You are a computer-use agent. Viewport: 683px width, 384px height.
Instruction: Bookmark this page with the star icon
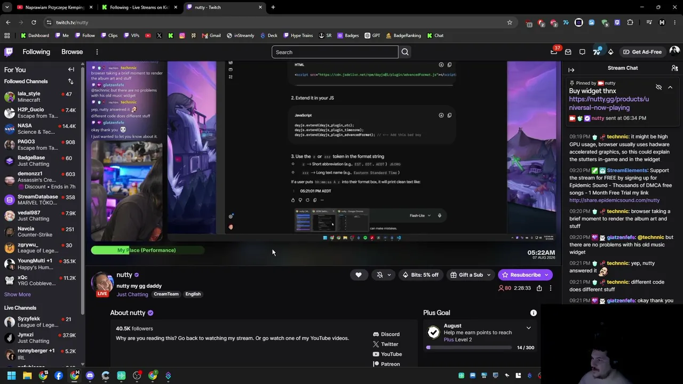510,22
